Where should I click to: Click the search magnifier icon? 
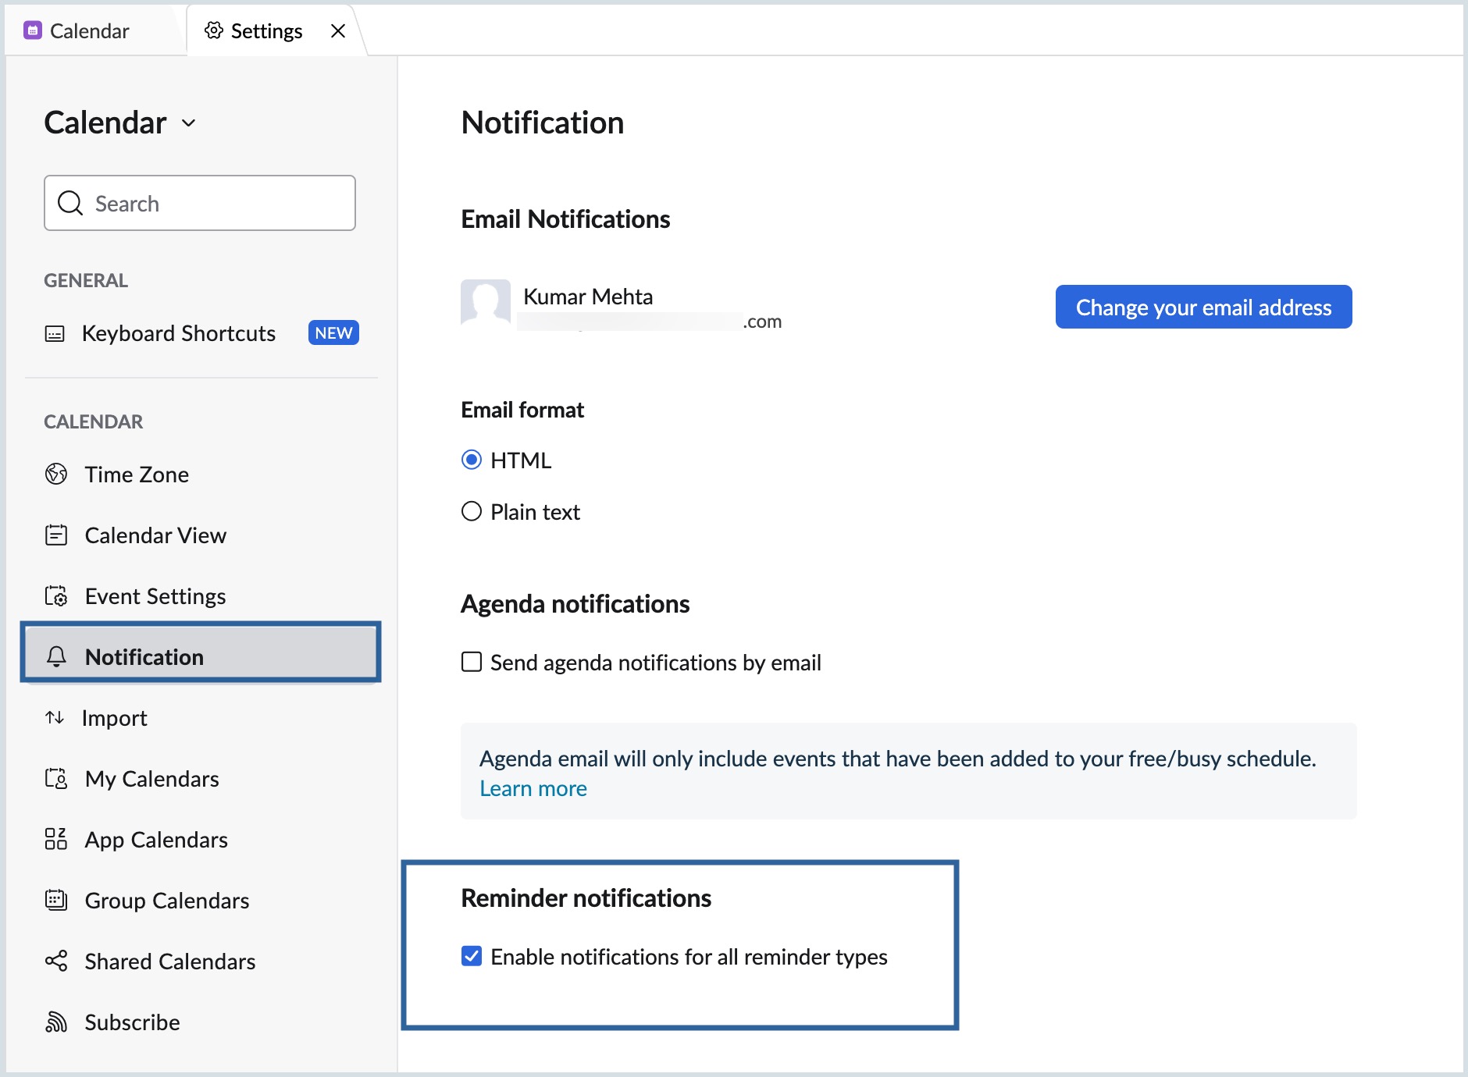pyautogui.click(x=70, y=203)
